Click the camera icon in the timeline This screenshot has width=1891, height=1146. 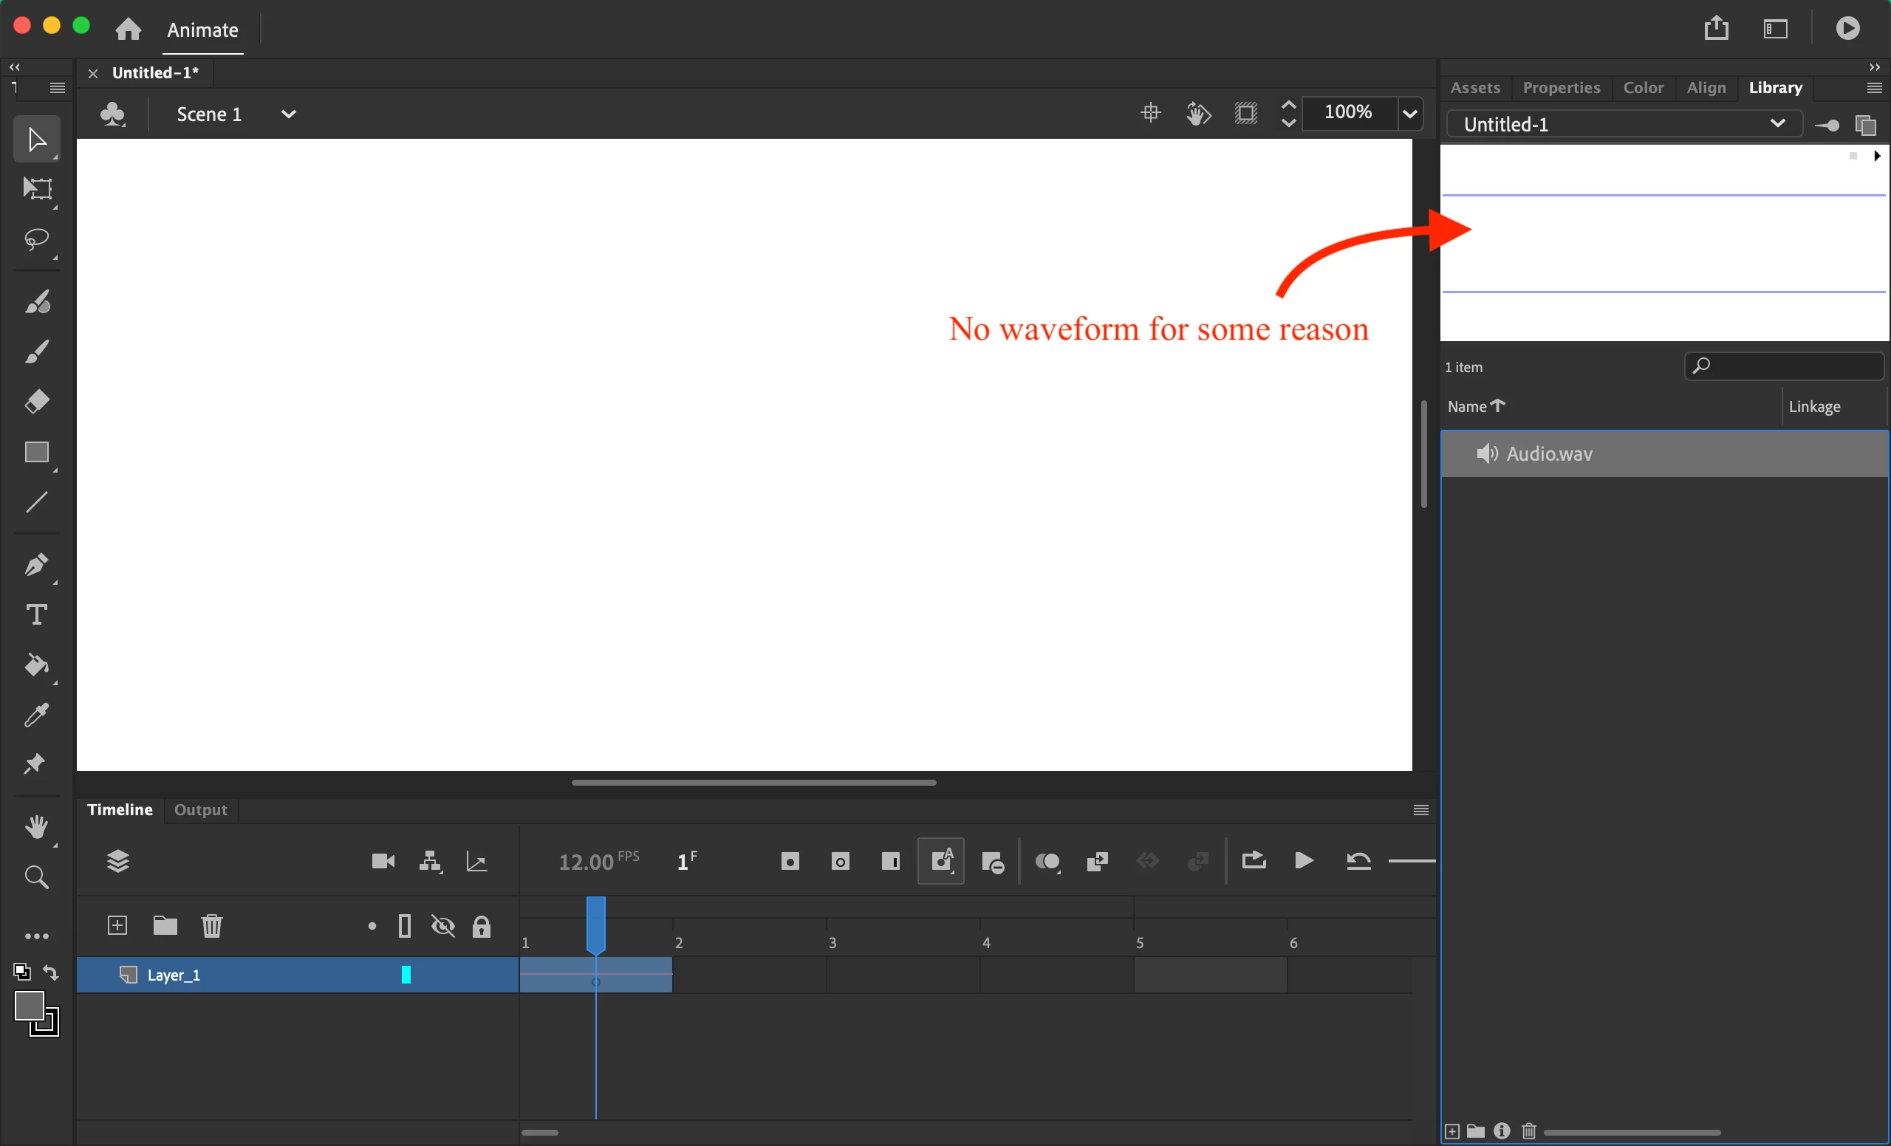(x=383, y=862)
